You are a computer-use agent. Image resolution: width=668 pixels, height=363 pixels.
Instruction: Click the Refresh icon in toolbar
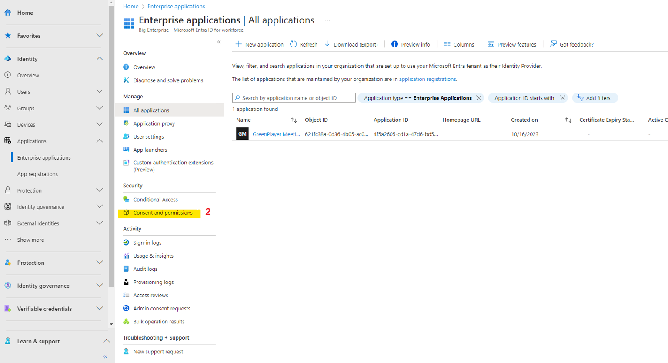[294, 44]
